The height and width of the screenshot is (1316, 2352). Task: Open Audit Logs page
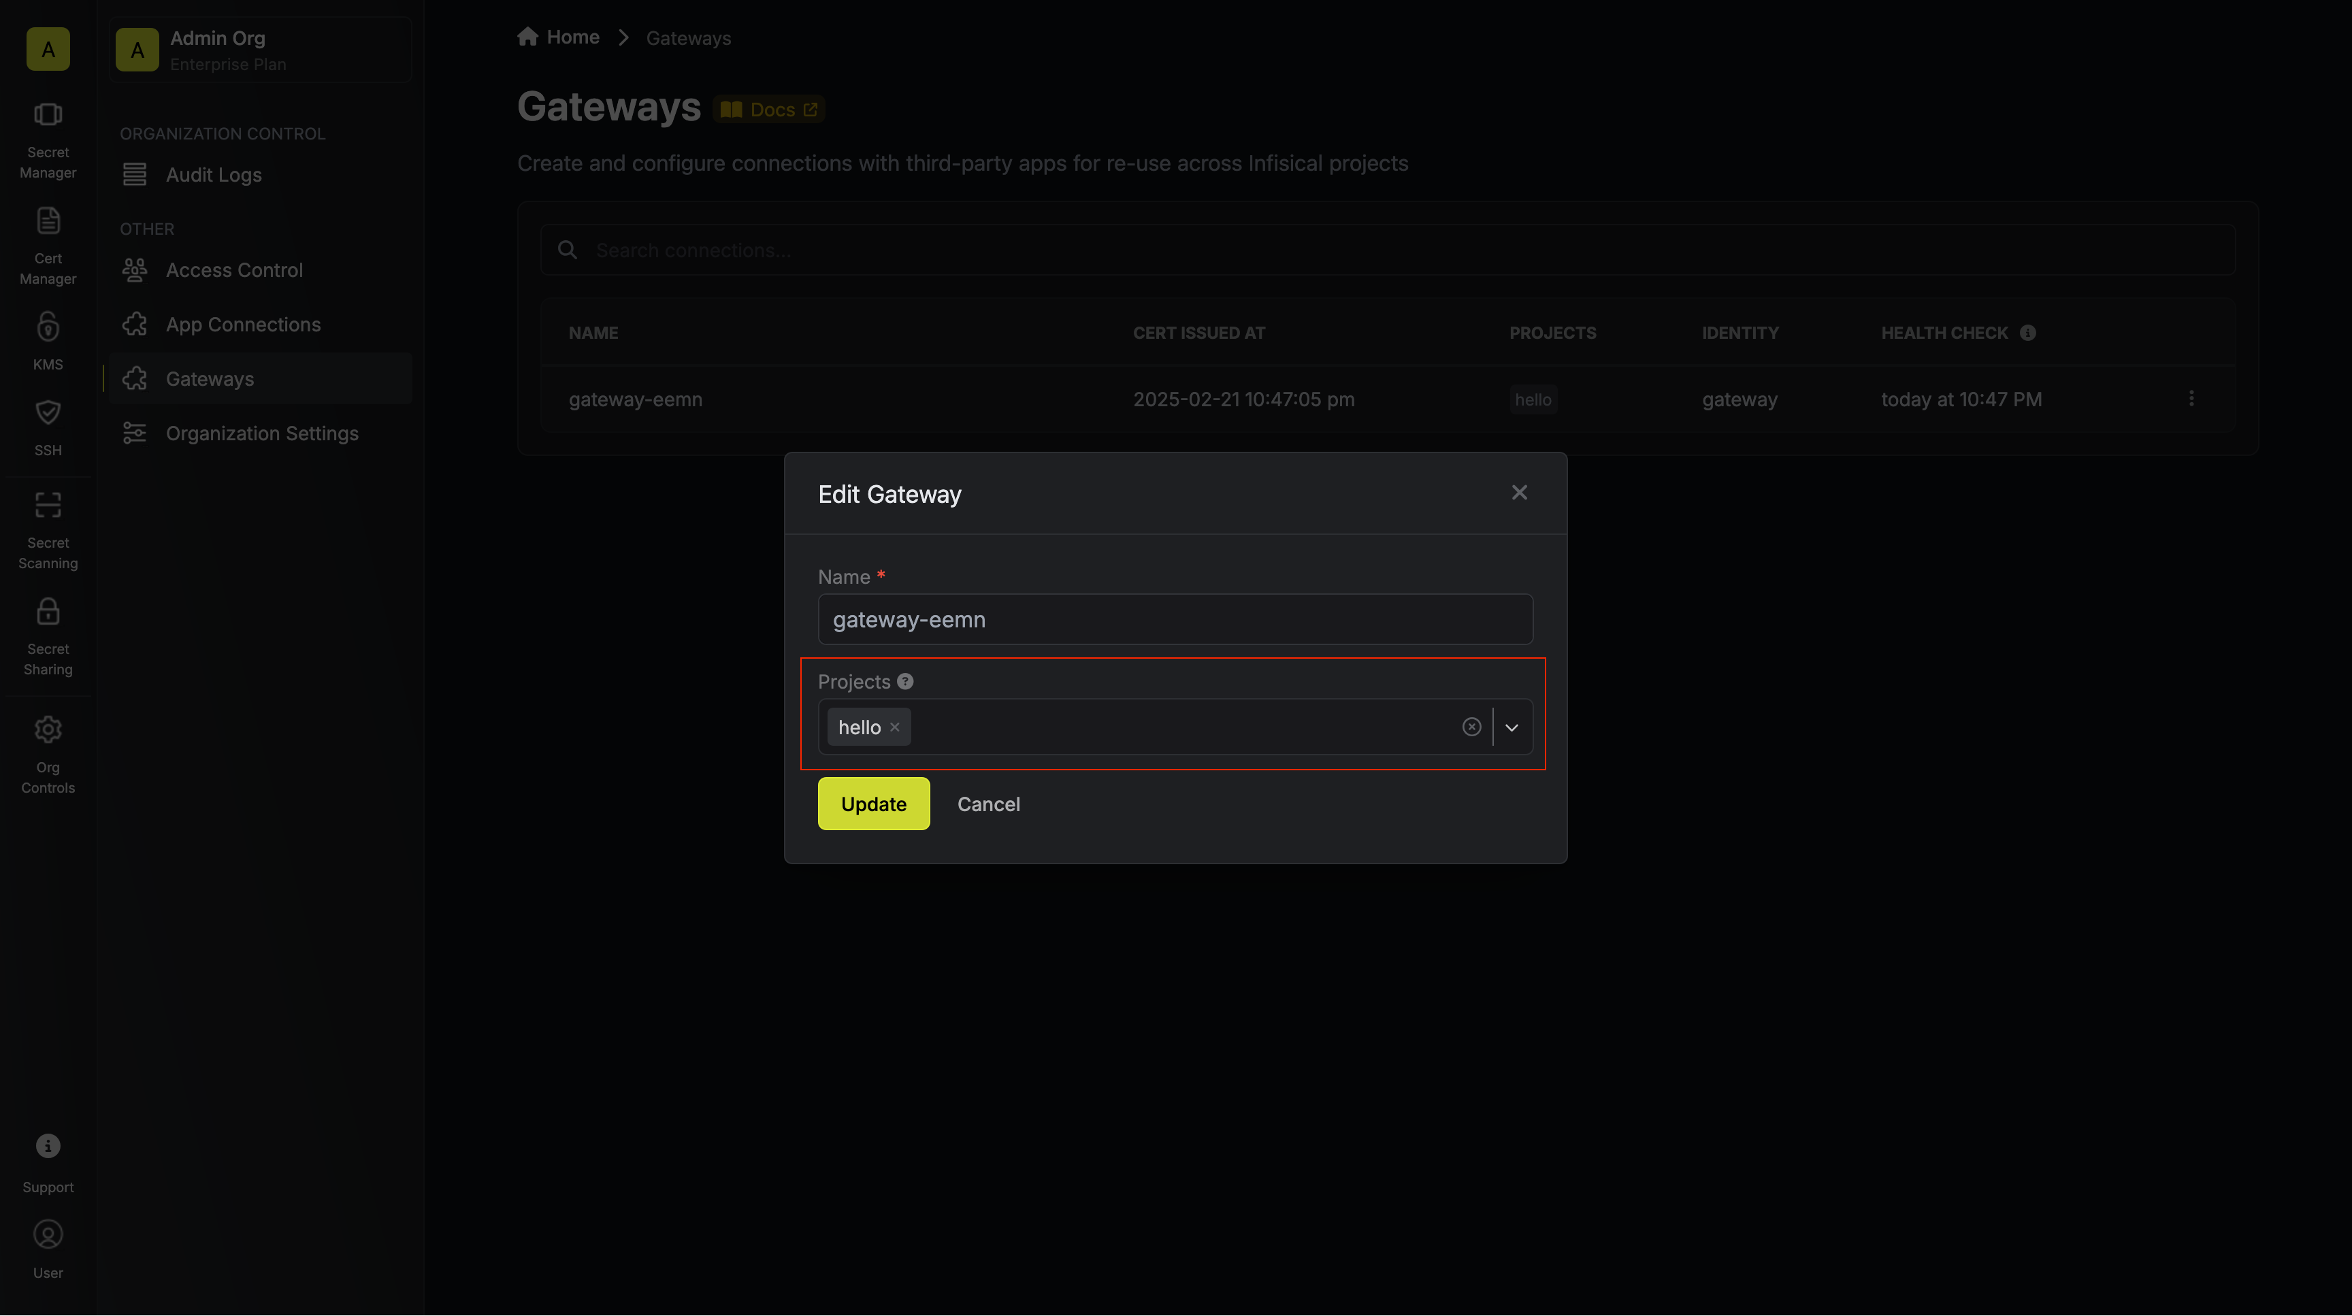[x=260, y=174]
